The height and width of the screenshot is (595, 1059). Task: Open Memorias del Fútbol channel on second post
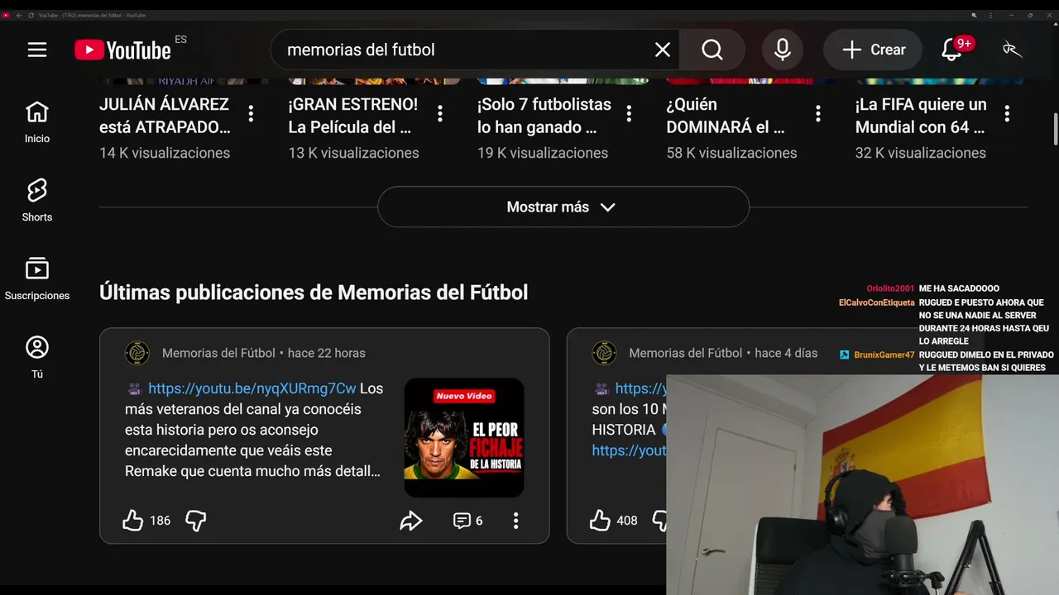click(x=686, y=353)
